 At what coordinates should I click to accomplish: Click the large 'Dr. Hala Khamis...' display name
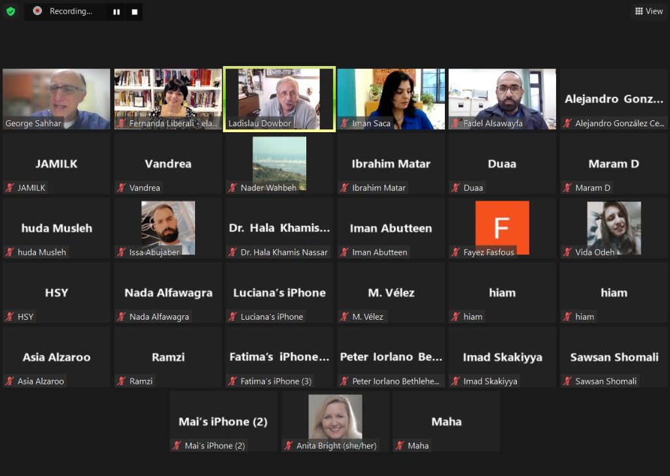pyautogui.click(x=279, y=228)
